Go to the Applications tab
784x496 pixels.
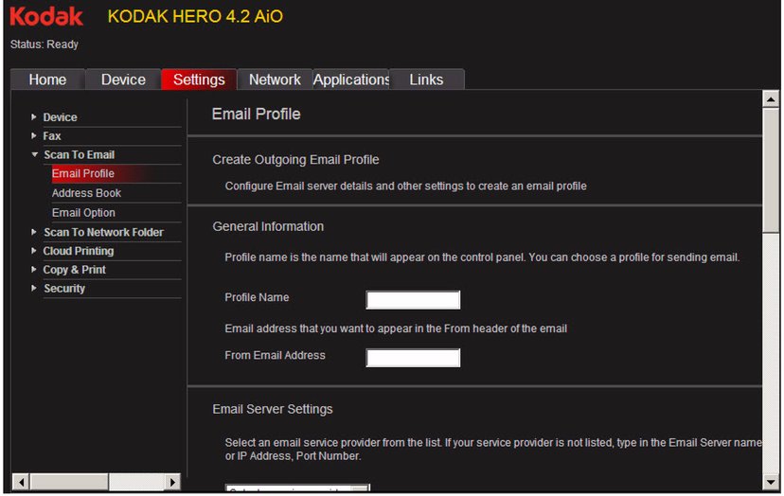pos(351,80)
